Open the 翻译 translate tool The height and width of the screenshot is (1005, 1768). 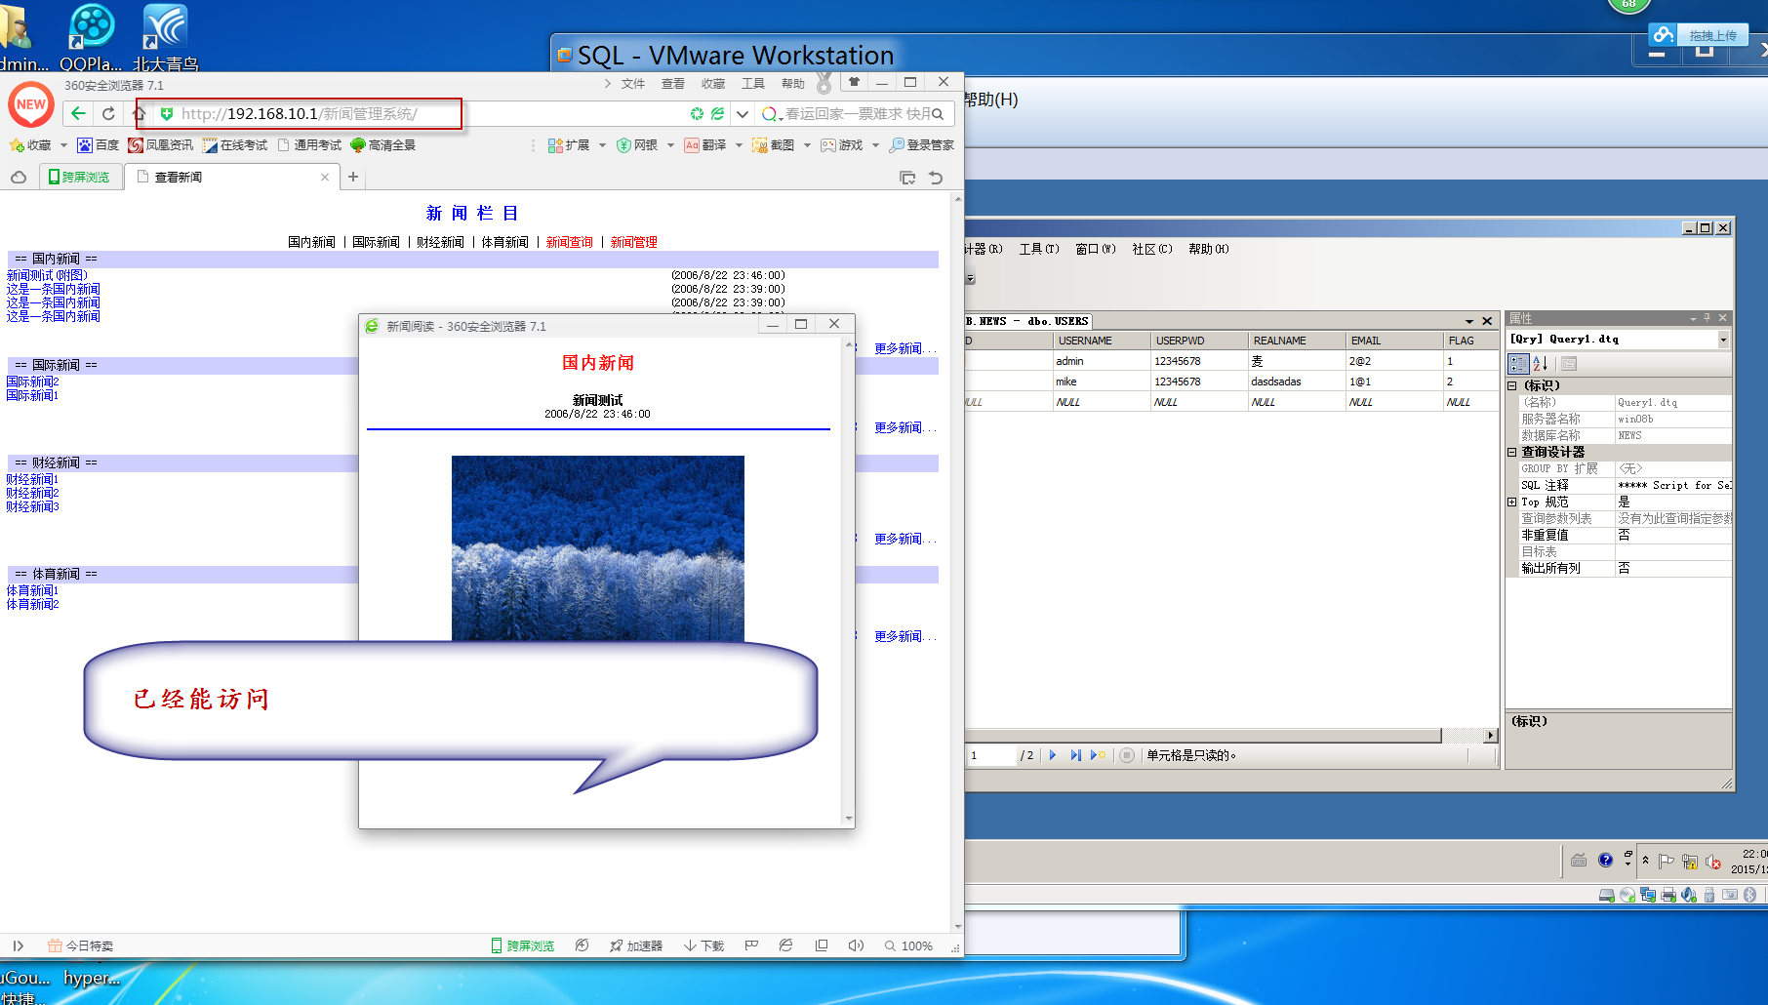click(x=705, y=145)
